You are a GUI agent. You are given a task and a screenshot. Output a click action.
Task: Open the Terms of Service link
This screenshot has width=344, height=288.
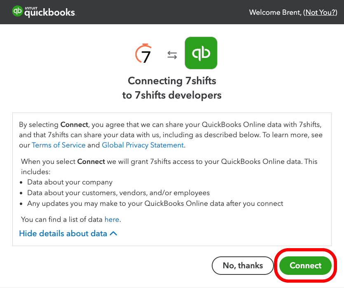coord(59,145)
